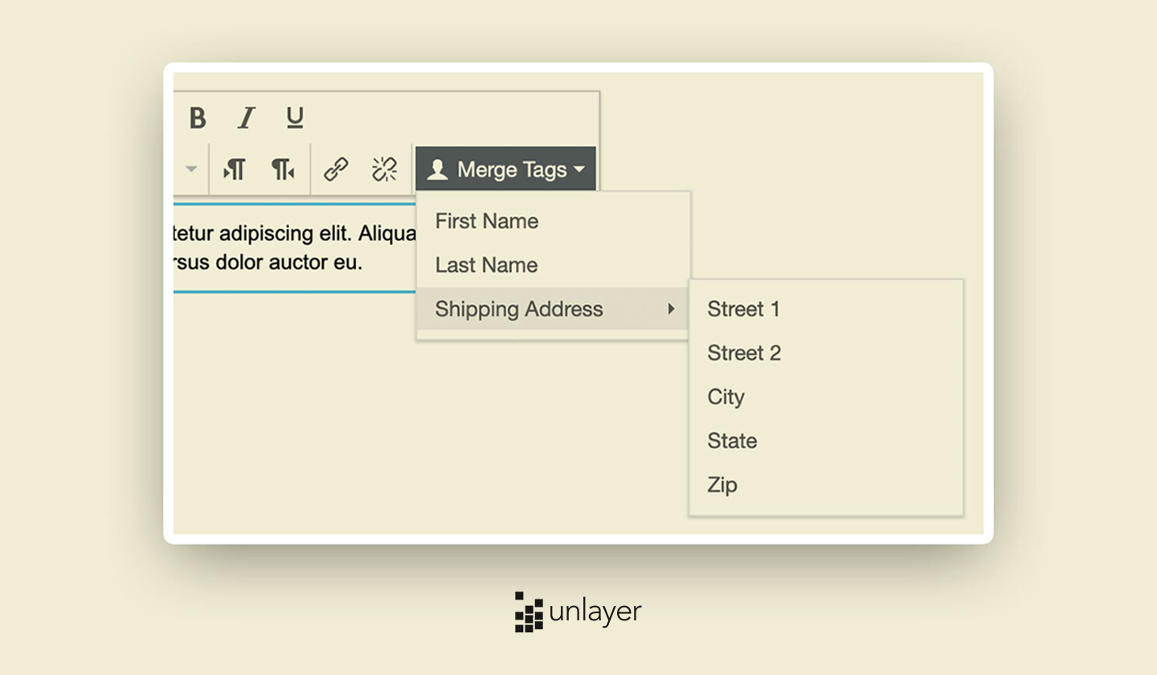Select Last Name merge tag
1157x675 pixels.
[x=485, y=264]
